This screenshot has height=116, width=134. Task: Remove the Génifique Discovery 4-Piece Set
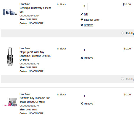point(88,25)
